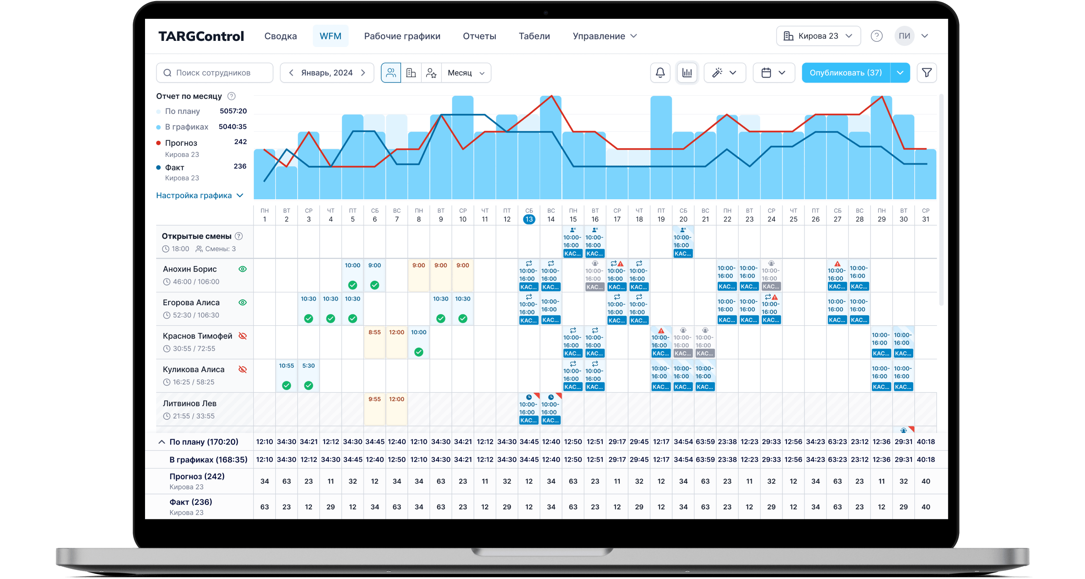Viewport: 1085px width, 579px height.
Task: Toggle visibility eye for Анохин Борис
Action: [x=243, y=269]
